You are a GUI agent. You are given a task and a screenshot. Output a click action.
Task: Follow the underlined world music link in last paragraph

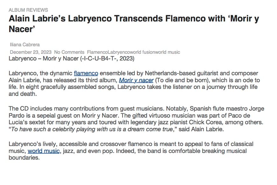tap(44, 151)
